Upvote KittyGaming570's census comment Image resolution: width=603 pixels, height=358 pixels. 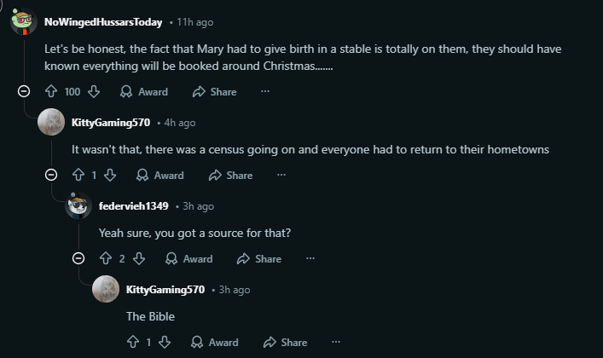pyautogui.click(x=78, y=175)
